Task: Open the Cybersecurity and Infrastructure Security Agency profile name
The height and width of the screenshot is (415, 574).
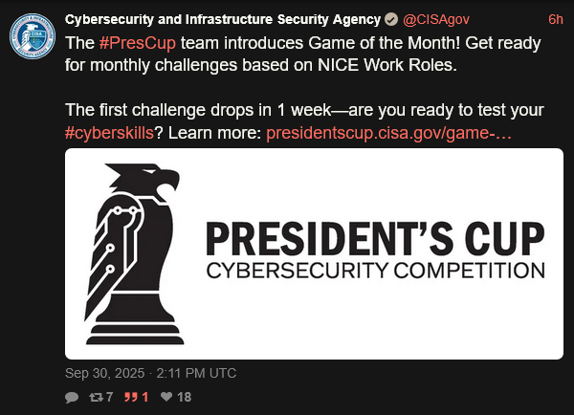Action: click(x=223, y=20)
